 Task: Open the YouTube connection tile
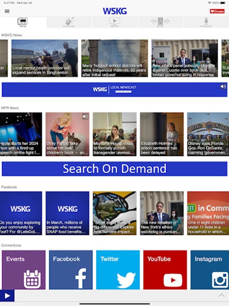point(165,270)
